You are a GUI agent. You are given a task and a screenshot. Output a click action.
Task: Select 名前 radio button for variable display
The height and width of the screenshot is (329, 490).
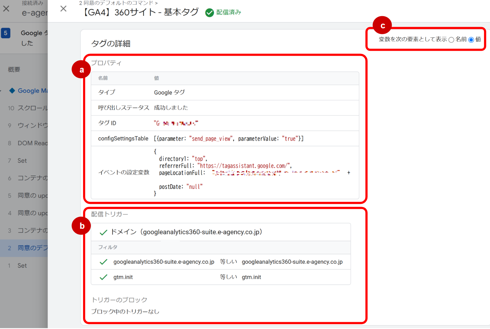point(451,40)
